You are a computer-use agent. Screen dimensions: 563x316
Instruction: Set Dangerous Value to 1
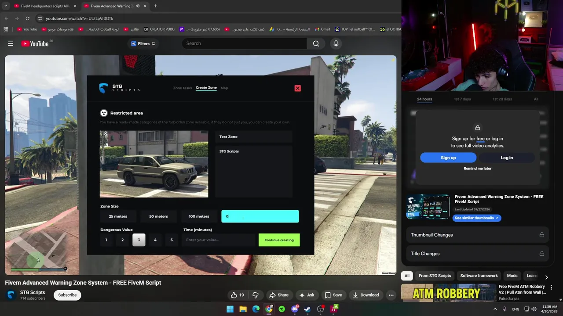(x=106, y=240)
